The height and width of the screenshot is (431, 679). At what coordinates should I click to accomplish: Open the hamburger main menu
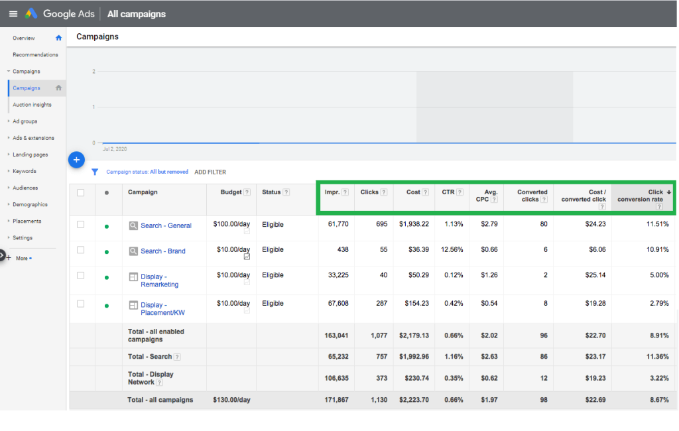13,14
